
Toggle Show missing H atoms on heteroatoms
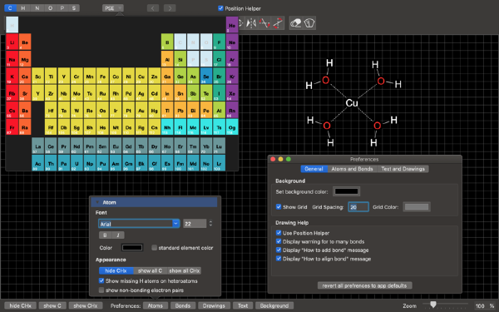coord(101,280)
